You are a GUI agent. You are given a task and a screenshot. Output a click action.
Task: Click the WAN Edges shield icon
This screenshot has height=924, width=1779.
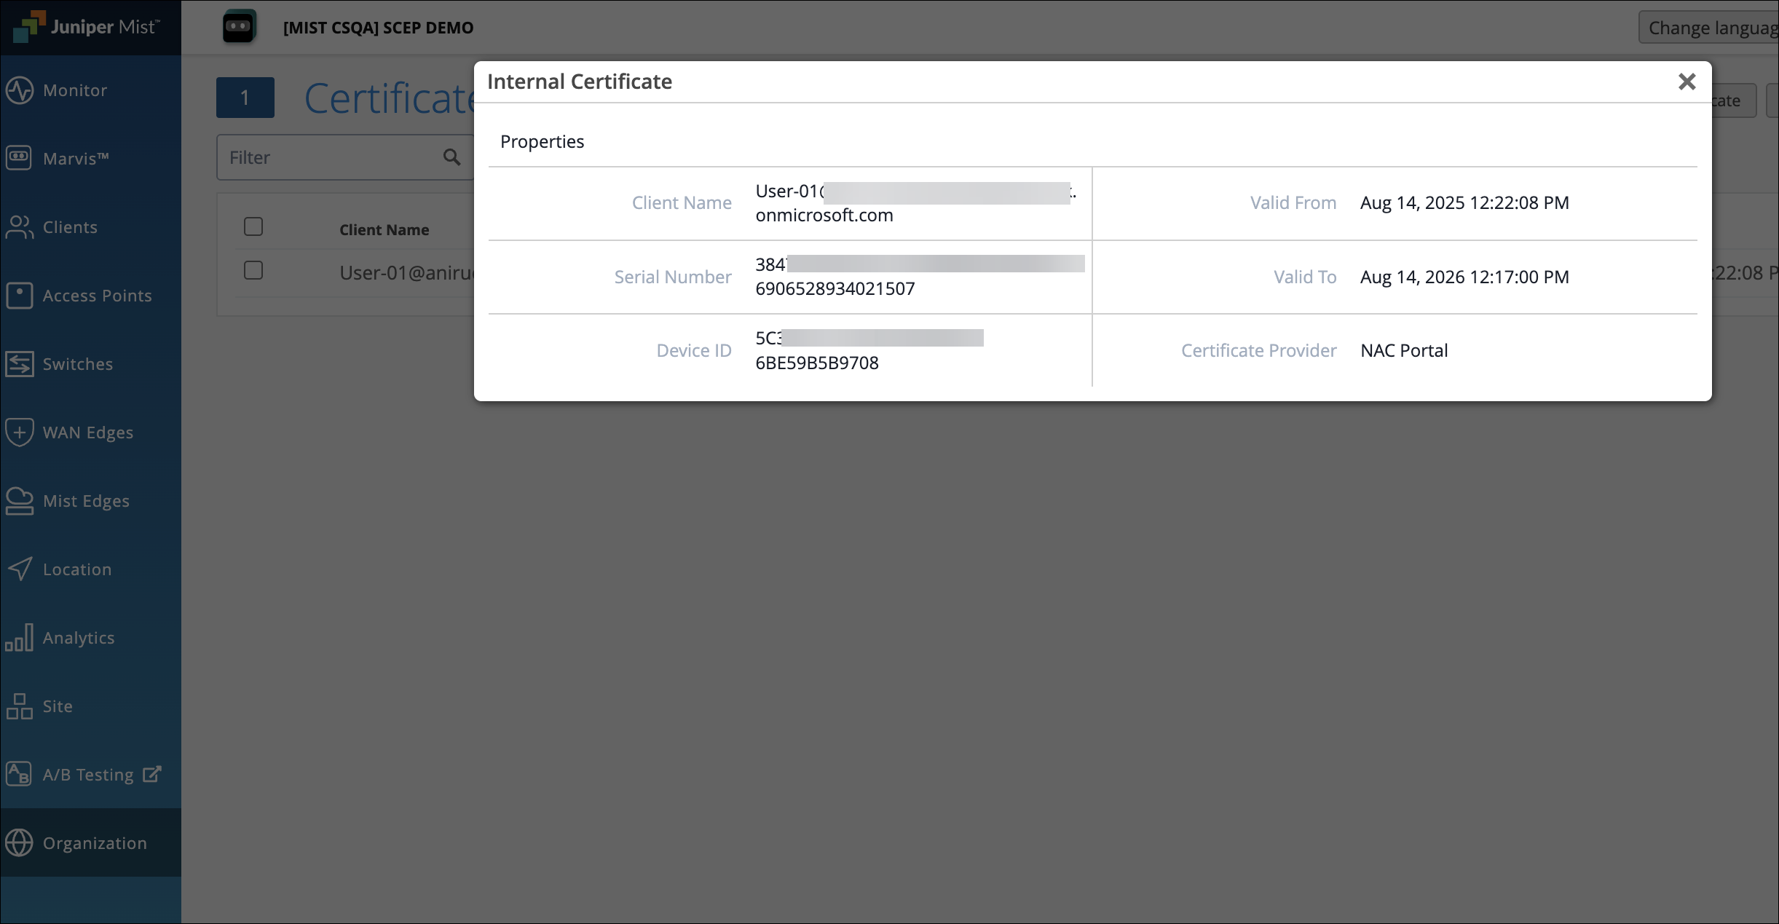pos(20,433)
